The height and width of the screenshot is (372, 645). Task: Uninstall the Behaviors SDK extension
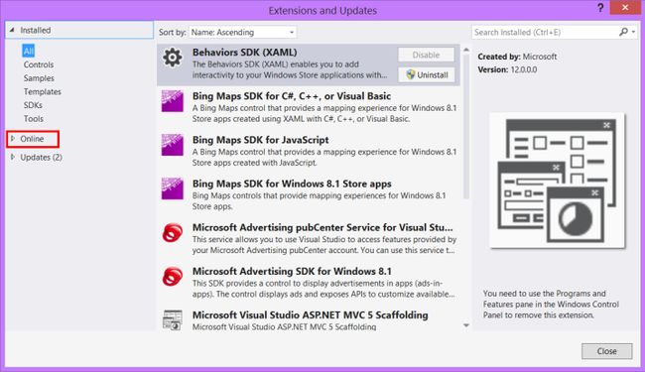tap(426, 74)
